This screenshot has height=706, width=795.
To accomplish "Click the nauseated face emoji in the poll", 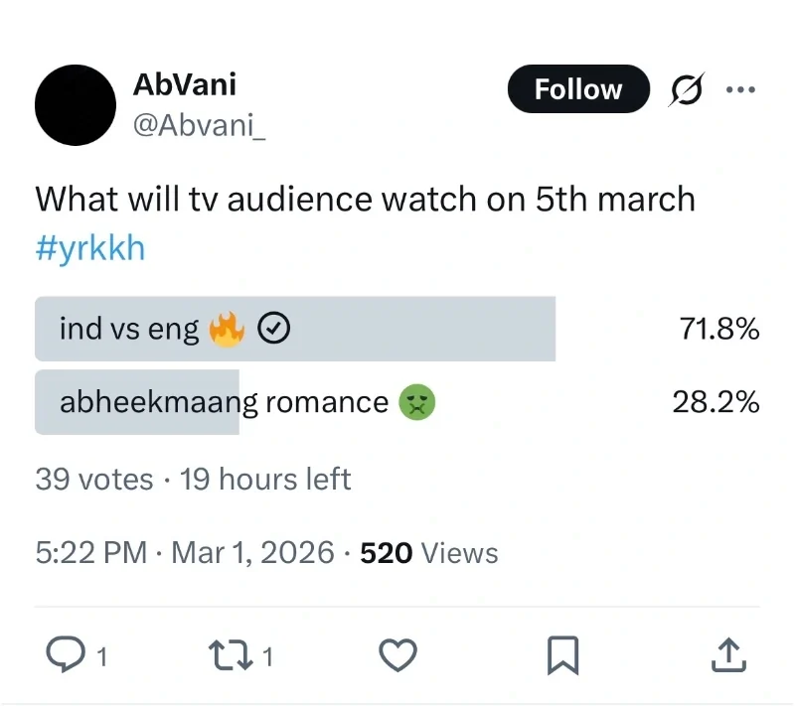I will coord(417,402).
